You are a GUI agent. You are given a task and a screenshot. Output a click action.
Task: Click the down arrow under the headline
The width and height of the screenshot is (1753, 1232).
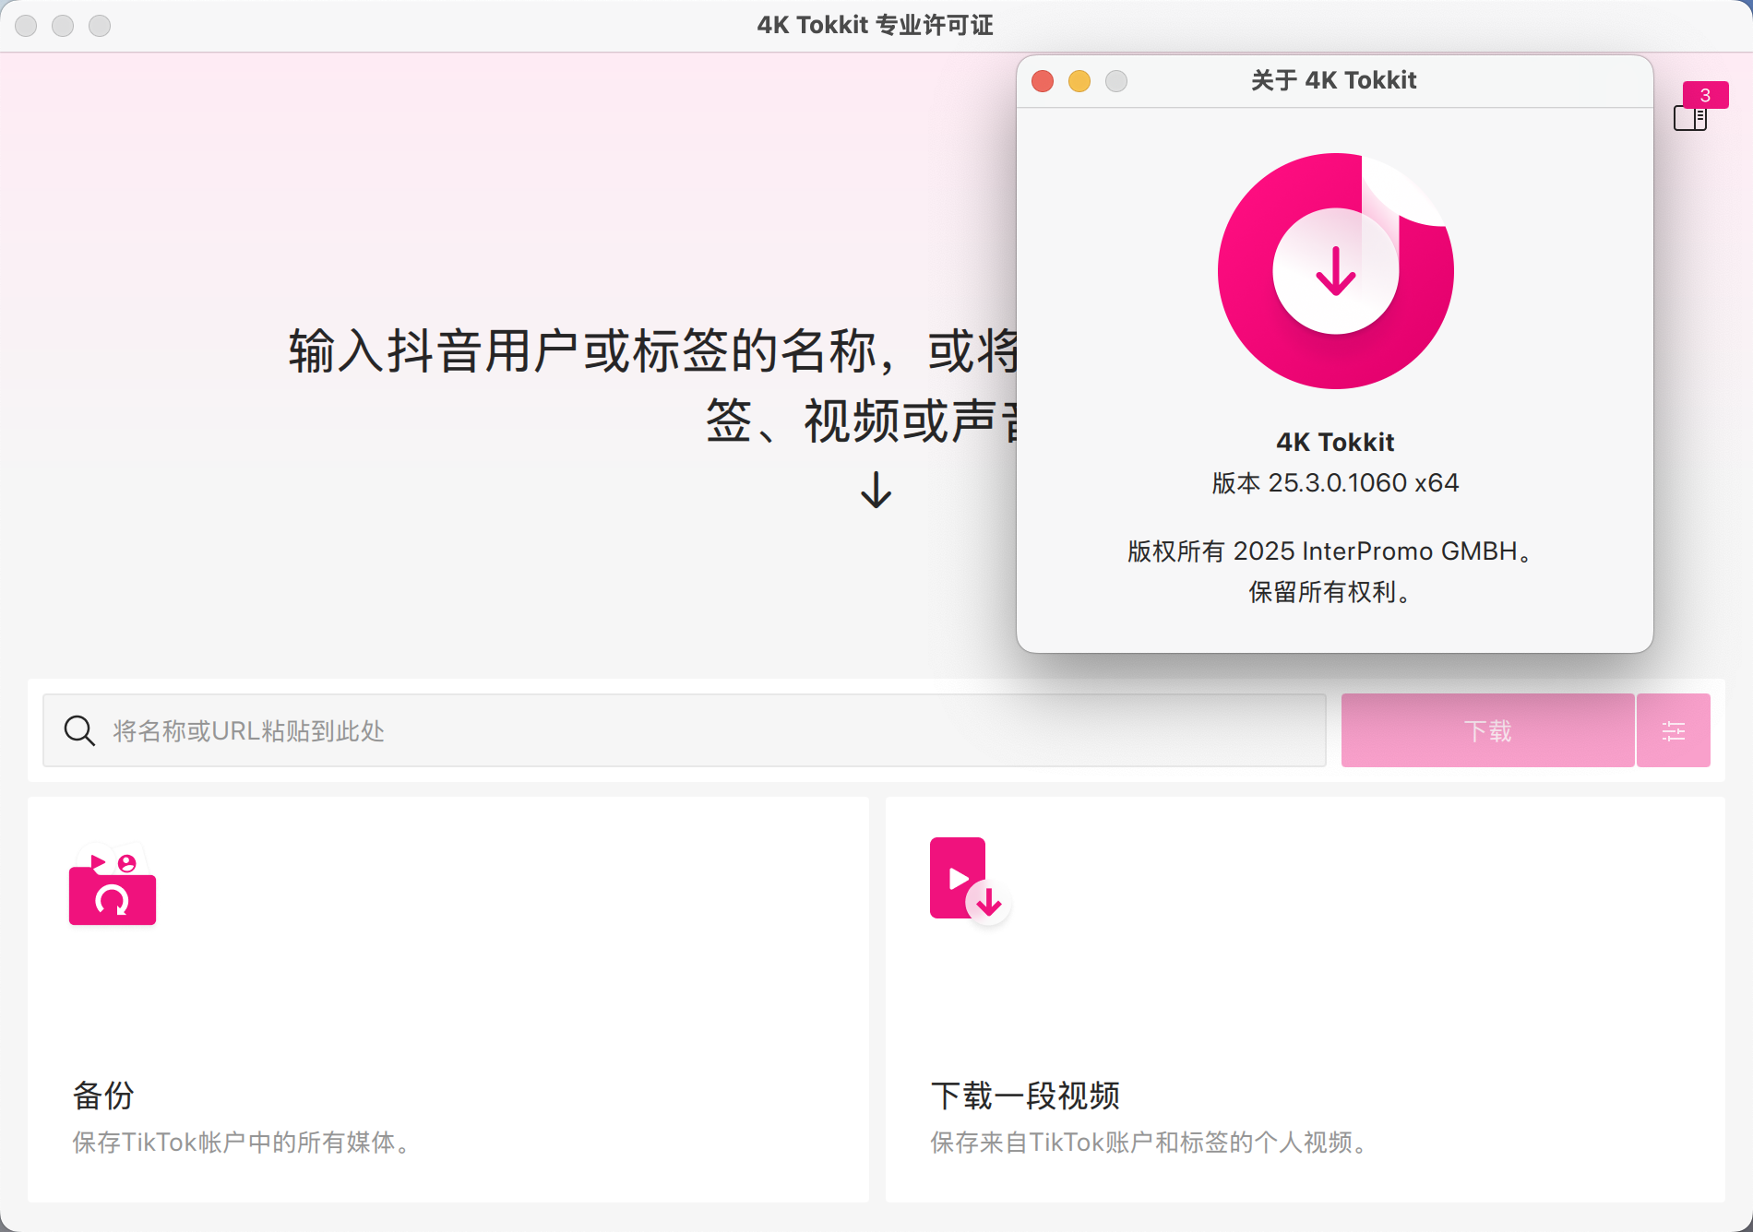coord(876,490)
